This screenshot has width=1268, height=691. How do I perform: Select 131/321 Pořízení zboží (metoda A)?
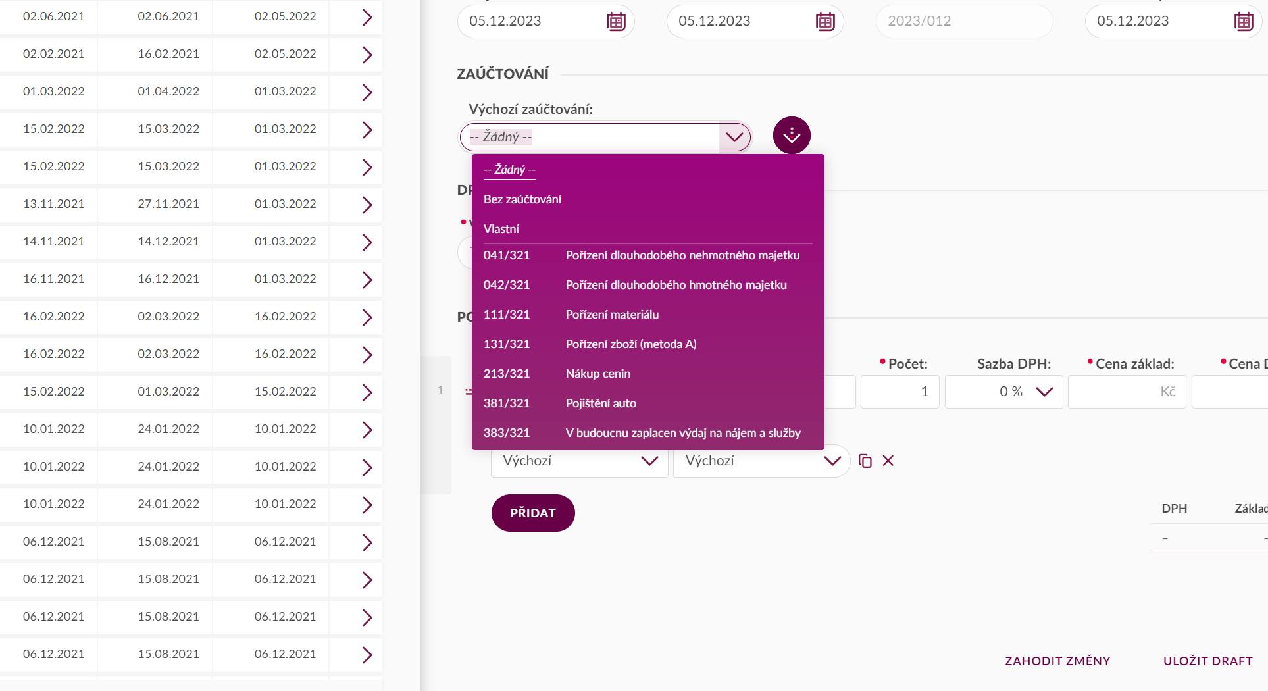pyautogui.click(x=648, y=344)
